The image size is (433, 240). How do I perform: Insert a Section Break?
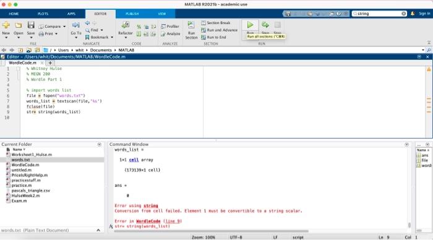pos(216,23)
